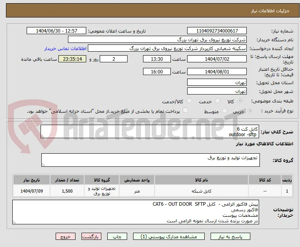Click the remaining days field showing 2
This screenshot has height=247, width=300.
click(114, 59)
